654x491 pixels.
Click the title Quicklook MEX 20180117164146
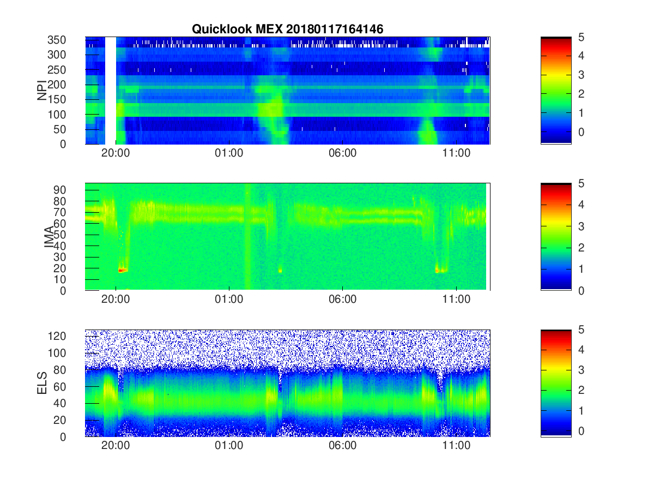(287, 29)
